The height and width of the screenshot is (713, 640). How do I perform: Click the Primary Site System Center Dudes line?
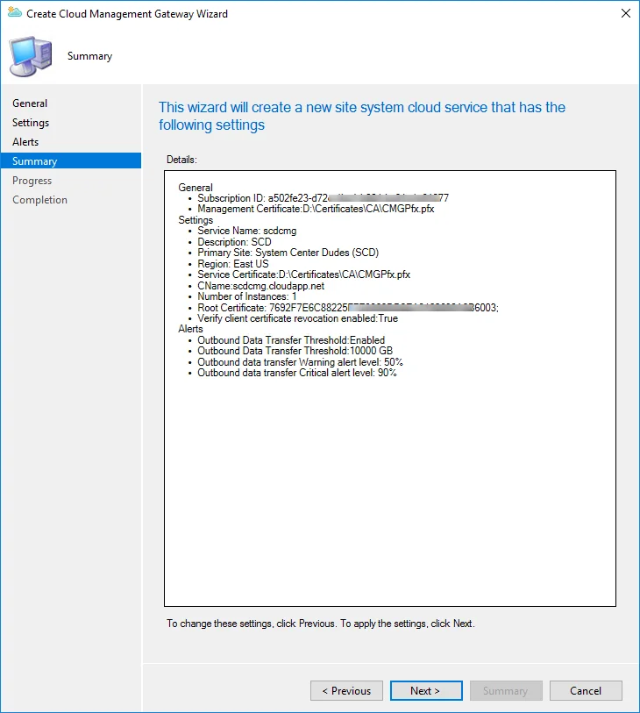tap(288, 253)
